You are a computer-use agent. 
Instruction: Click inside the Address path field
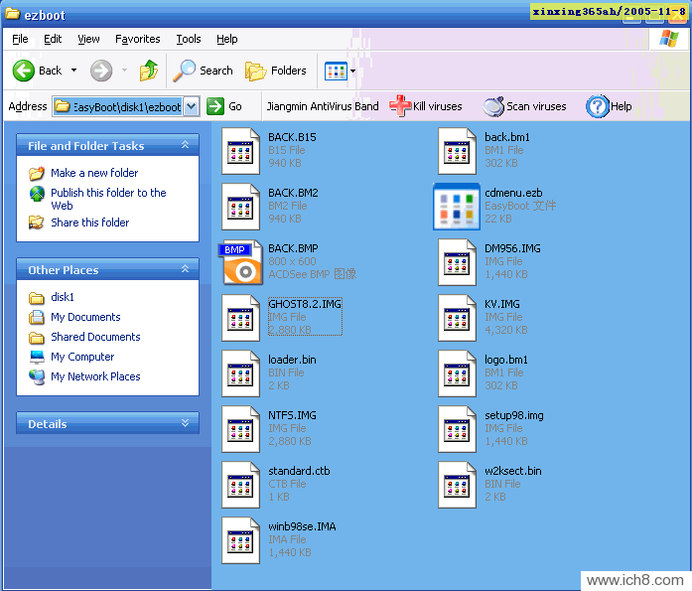(126, 106)
